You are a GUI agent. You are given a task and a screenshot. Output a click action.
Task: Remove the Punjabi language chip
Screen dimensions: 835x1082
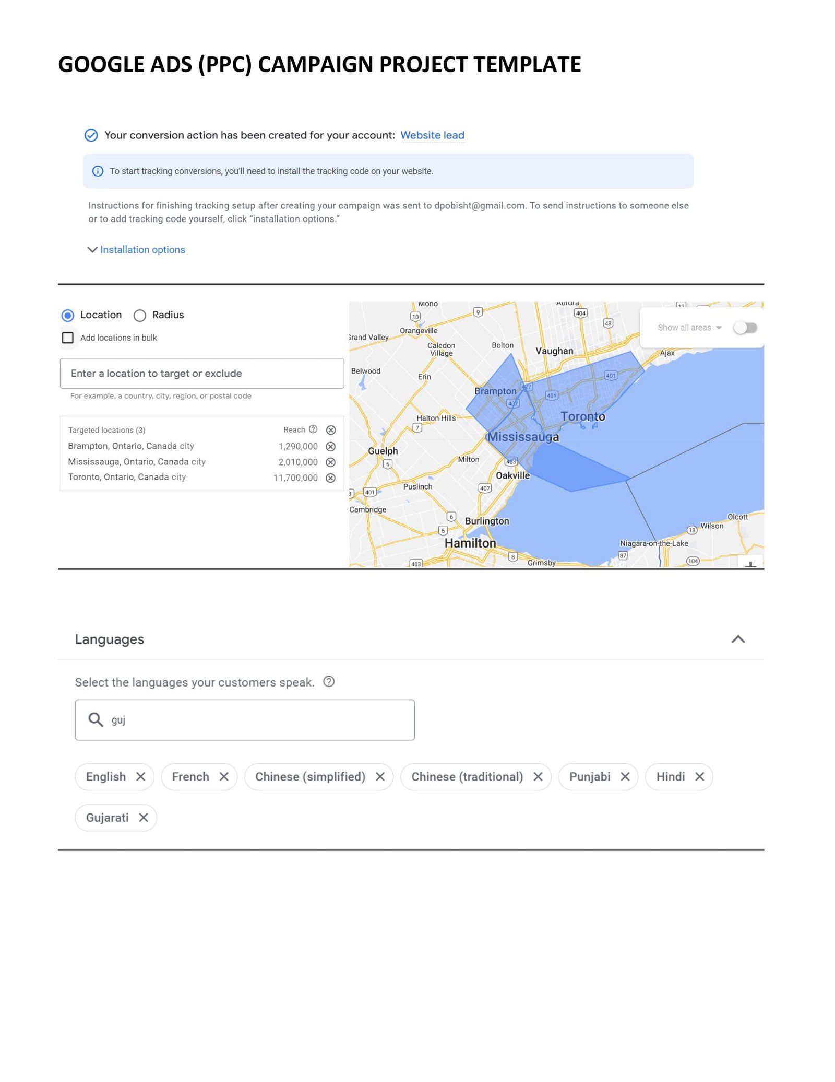coord(626,777)
